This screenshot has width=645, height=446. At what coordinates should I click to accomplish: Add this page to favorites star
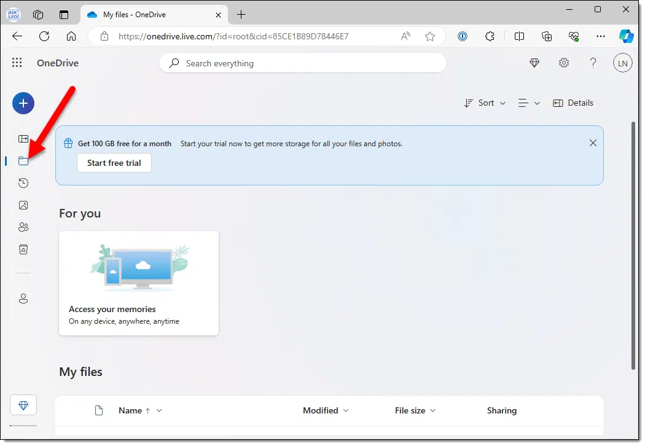(x=430, y=36)
